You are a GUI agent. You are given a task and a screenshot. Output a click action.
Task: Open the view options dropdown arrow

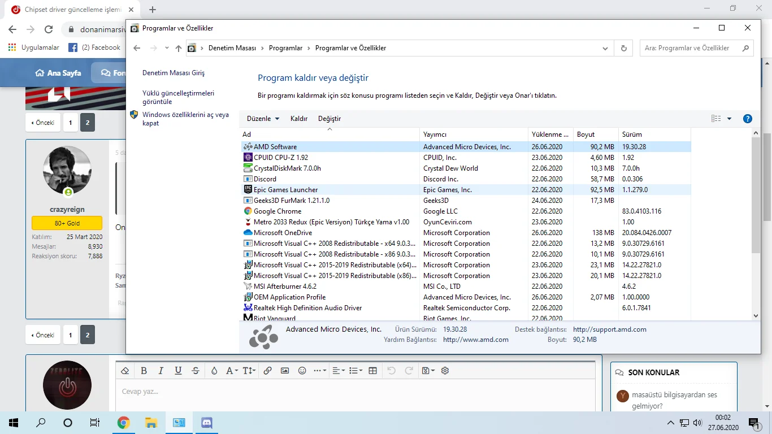[x=729, y=119]
